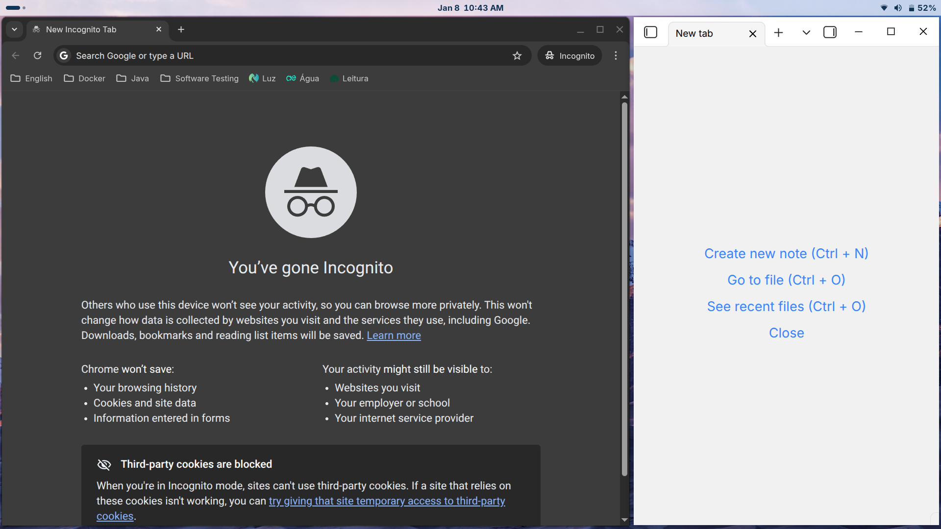Click the bookmark star icon
Viewport: 941px width, 529px height.
[517, 56]
